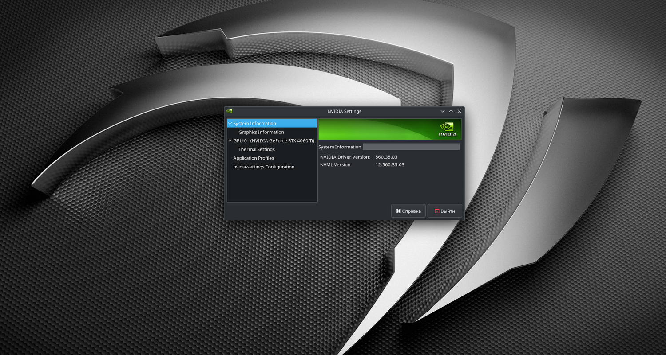Click the NVML Version value 12.560.35.03
The height and width of the screenshot is (355, 666).
[390, 164]
